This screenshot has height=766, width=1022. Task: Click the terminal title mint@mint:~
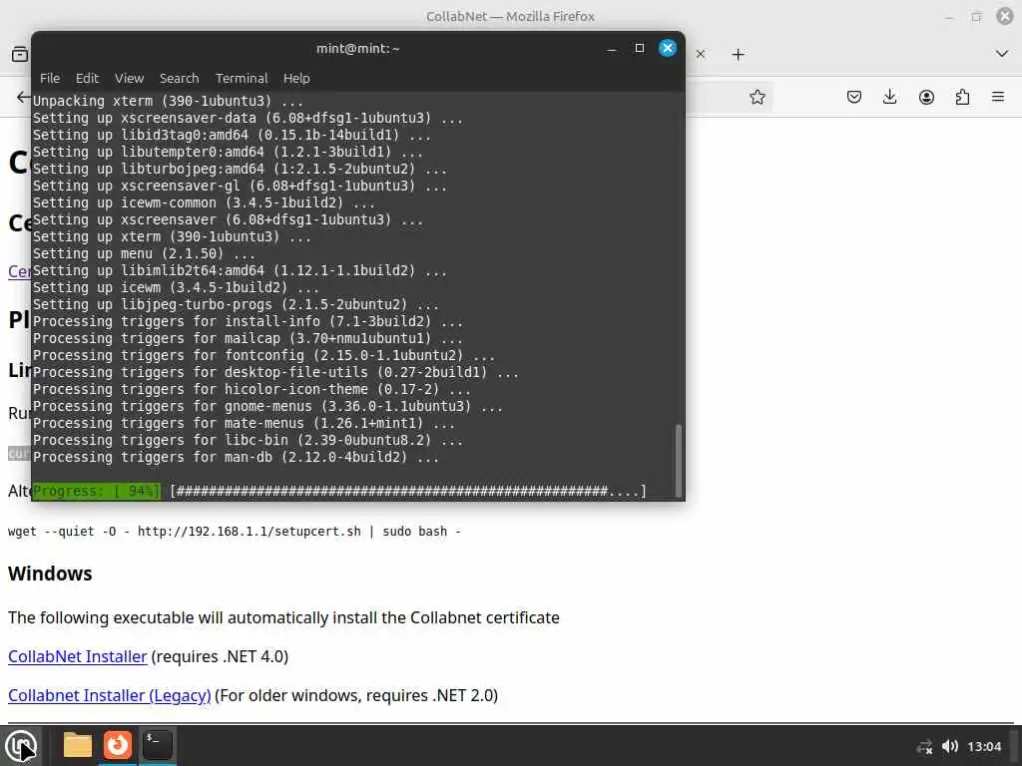click(358, 48)
